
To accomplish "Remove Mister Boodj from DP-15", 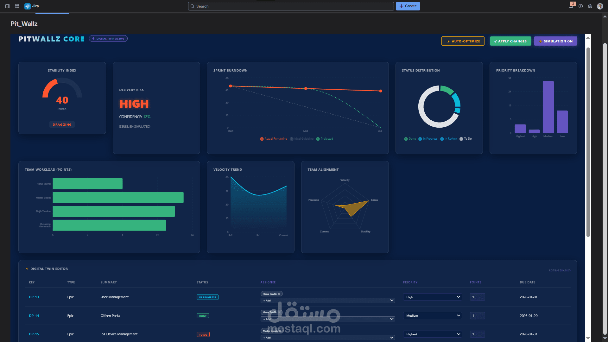I will (280, 331).
